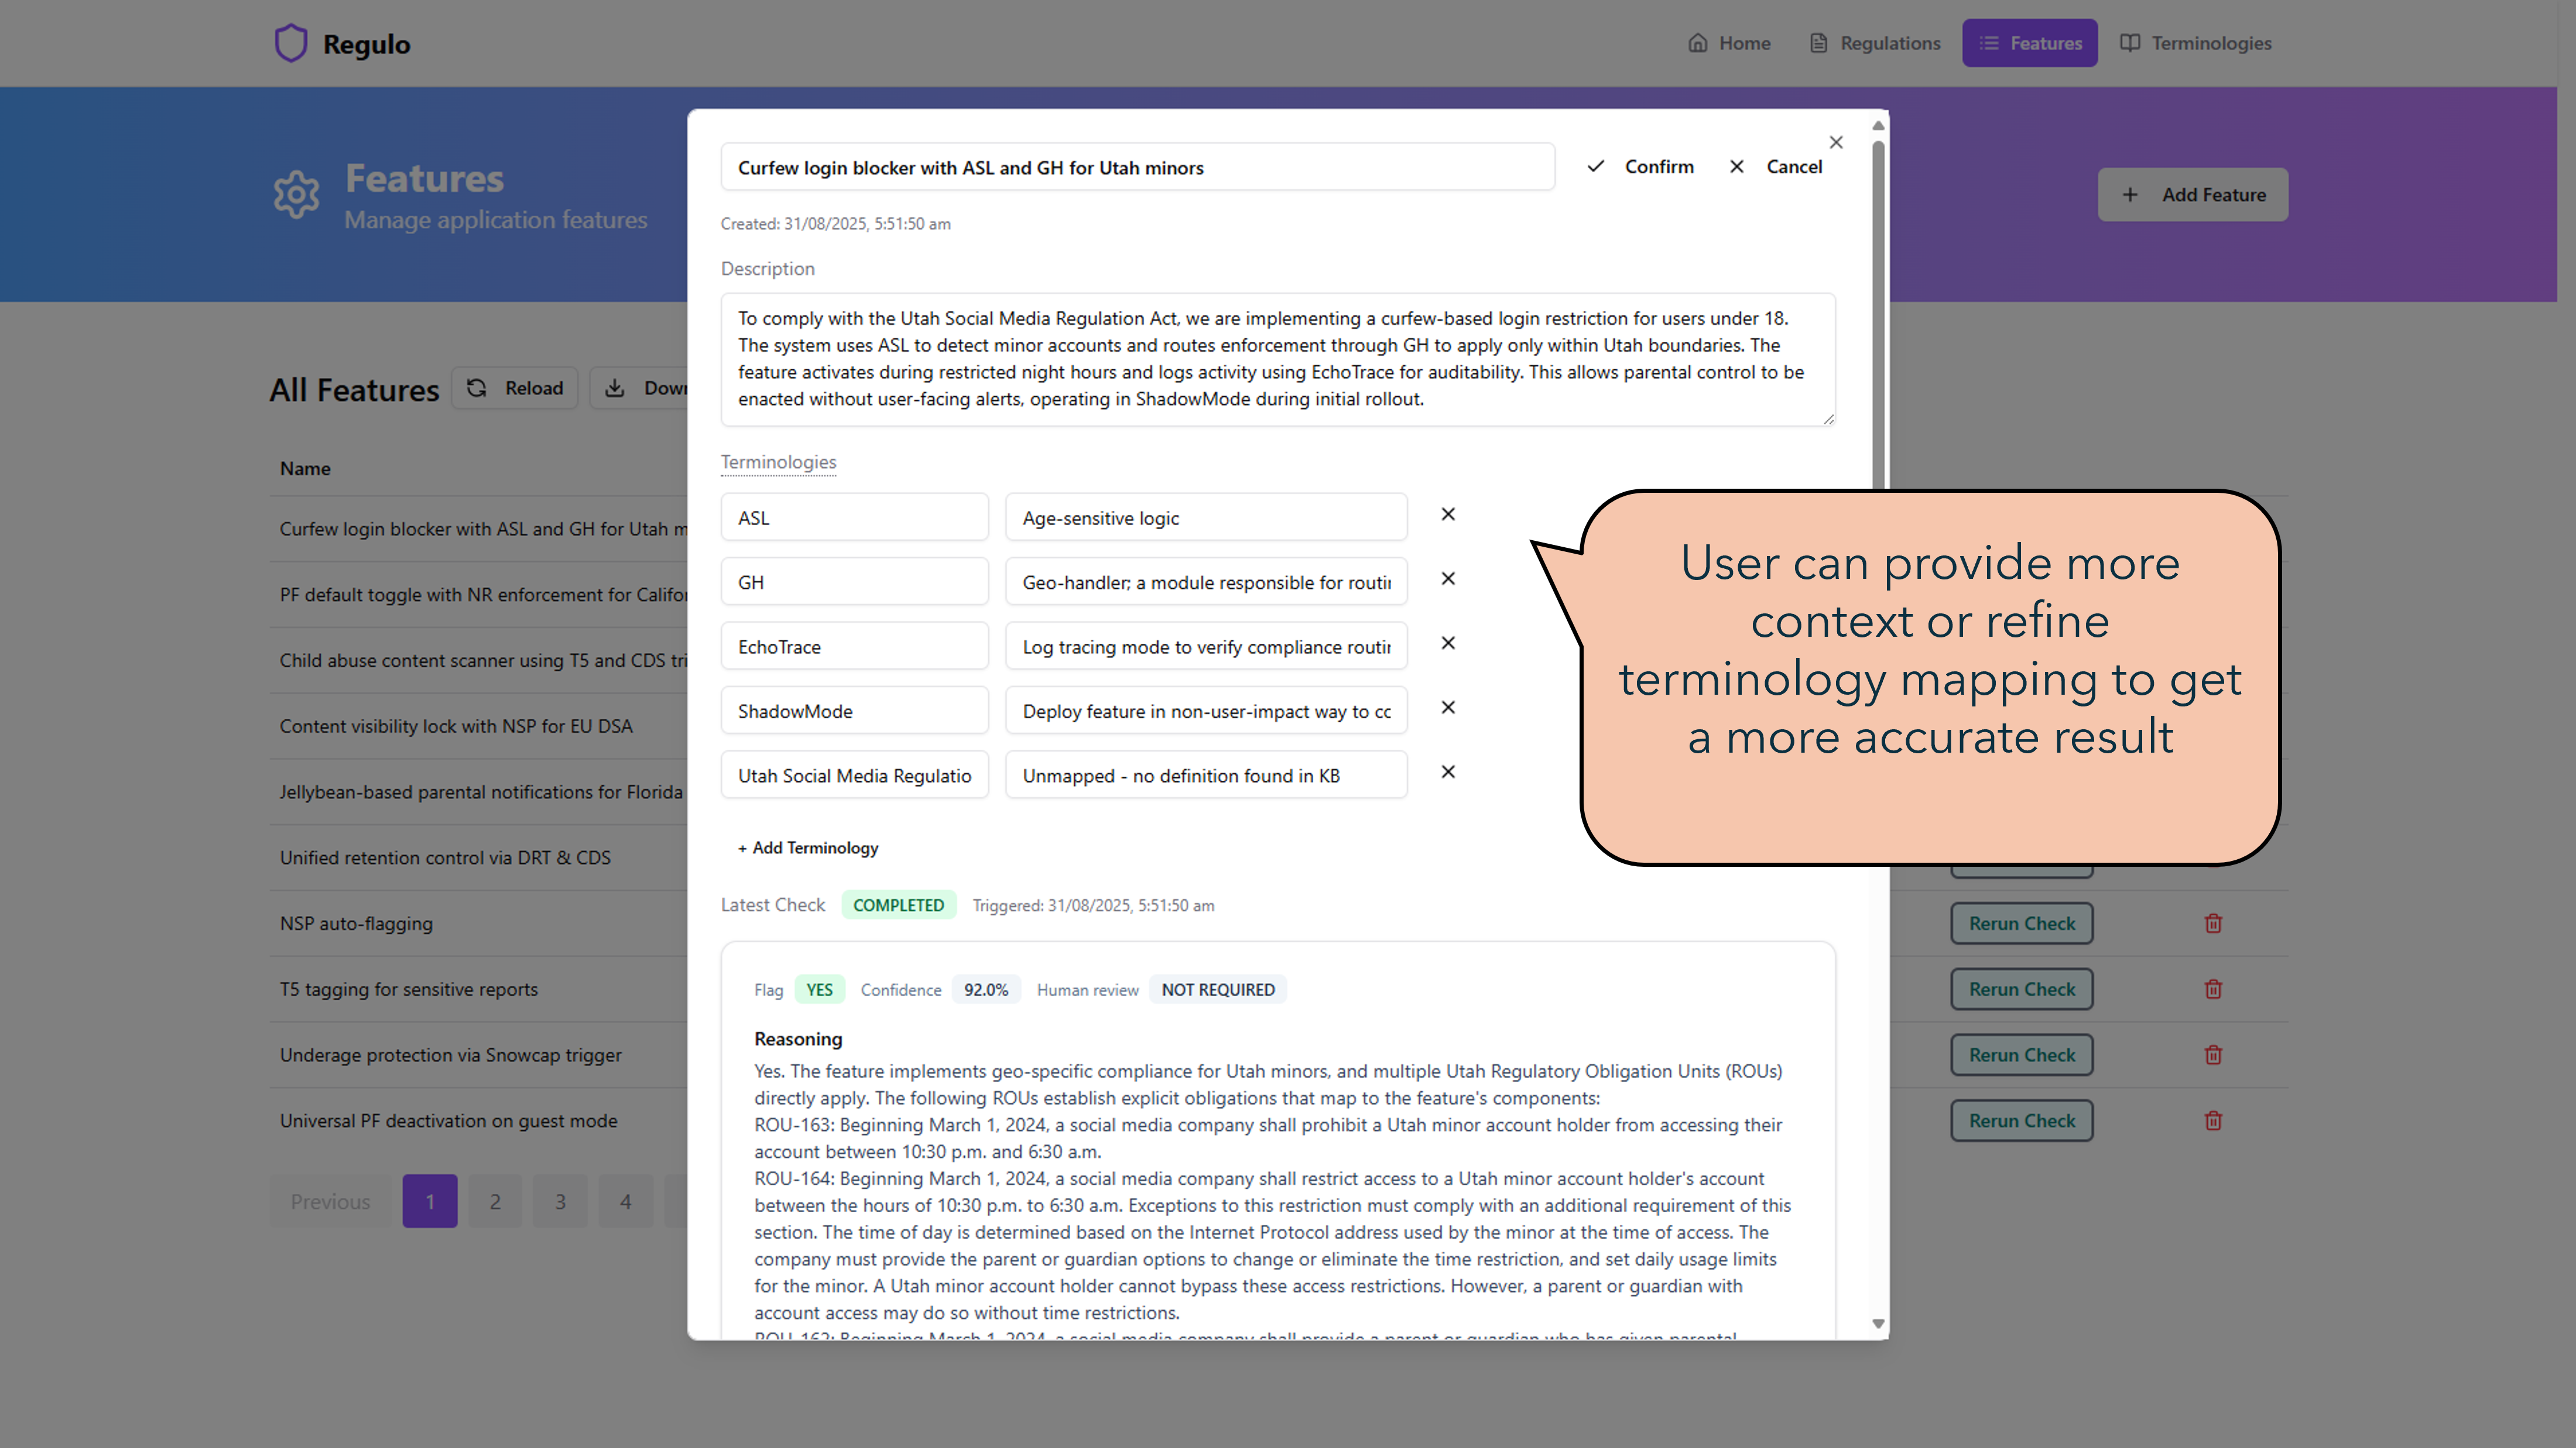
Task: Delete the EchoTrace terminology entry
Action: pyautogui.click(x=1447, y=643)
